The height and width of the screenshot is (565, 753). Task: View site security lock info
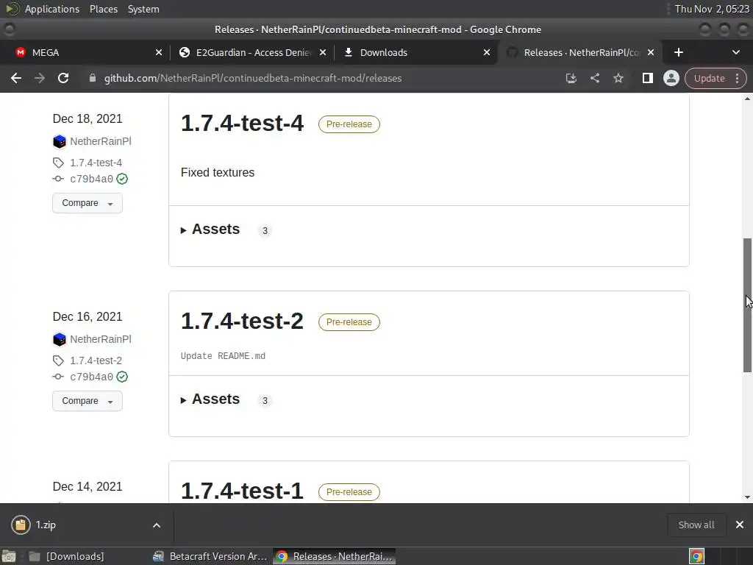92,78
